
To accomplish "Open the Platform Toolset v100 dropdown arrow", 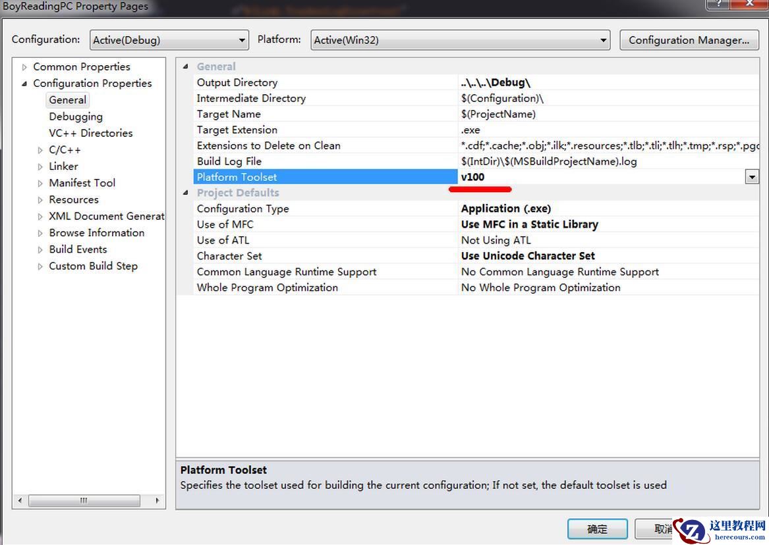I will 751,177.
